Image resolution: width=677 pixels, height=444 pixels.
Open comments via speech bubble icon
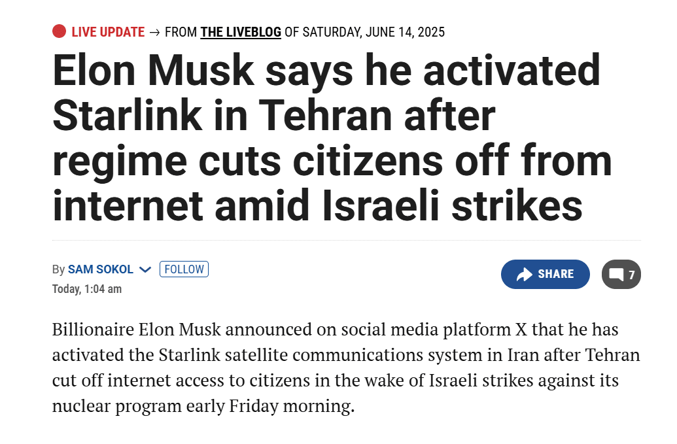coord(616,275)
